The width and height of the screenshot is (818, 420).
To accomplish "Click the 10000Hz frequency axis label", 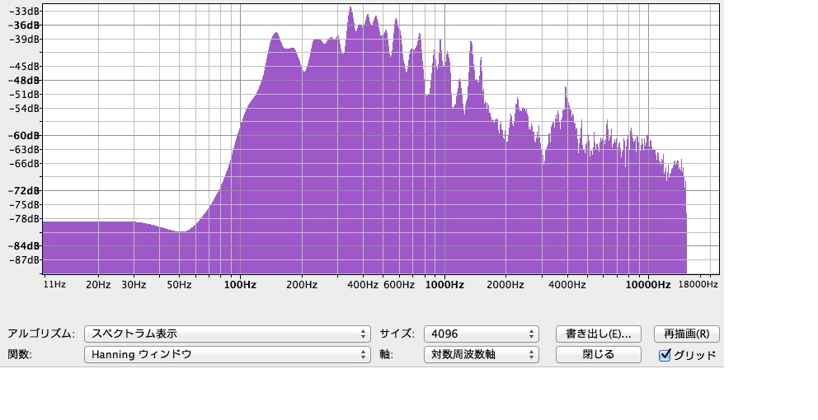I will click(647, 285).
